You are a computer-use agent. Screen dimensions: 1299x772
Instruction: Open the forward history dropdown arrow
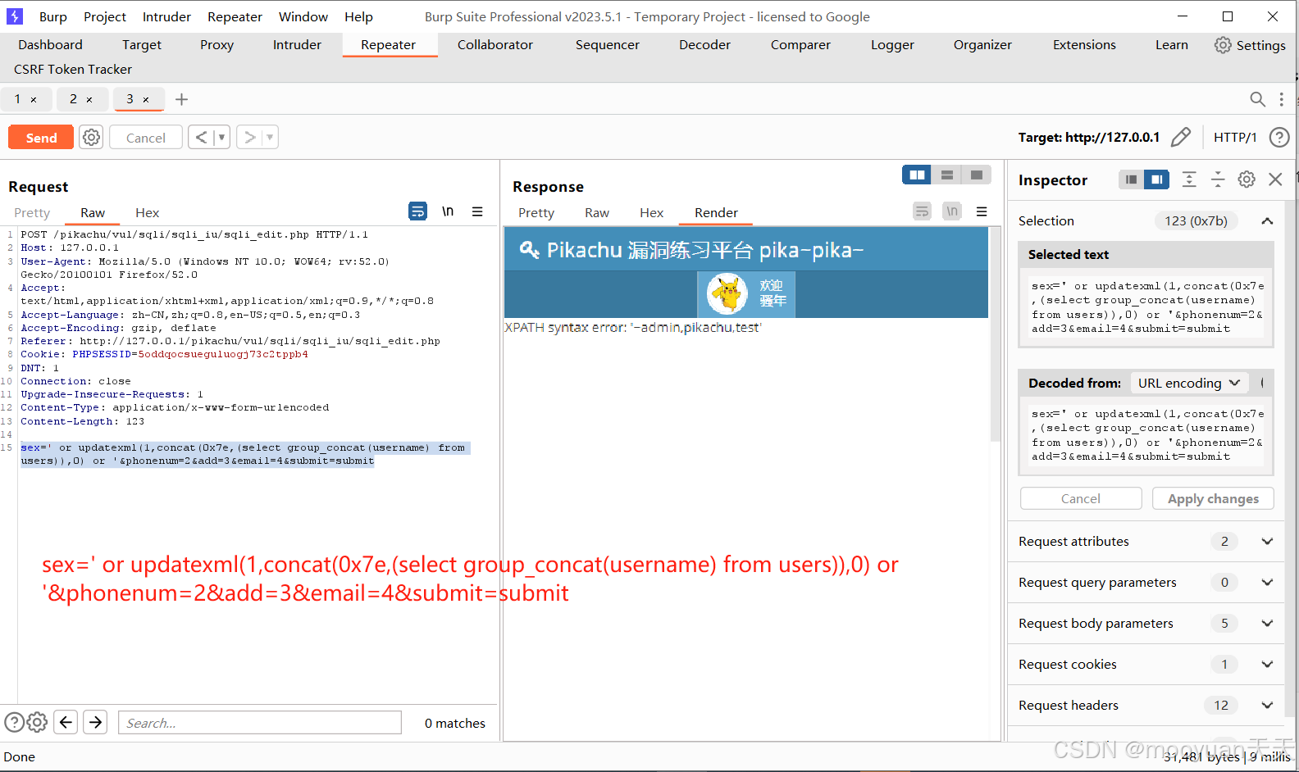[x=270, y=137]
